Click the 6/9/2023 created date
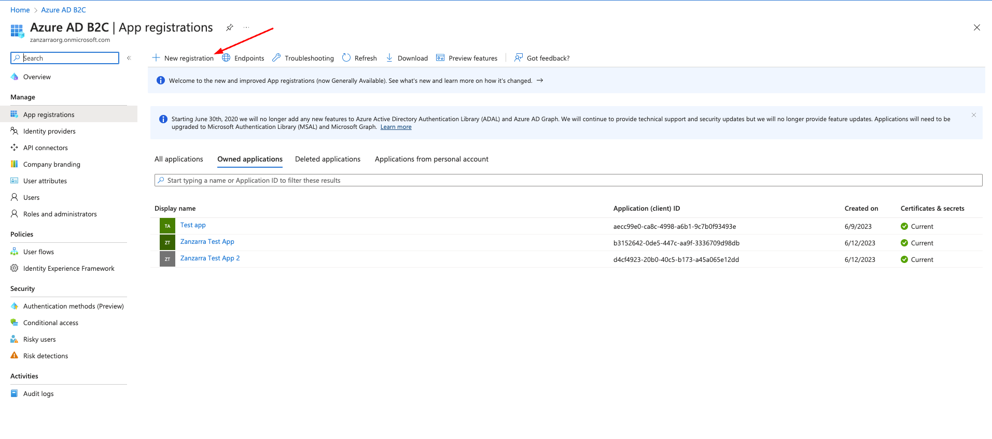The image size is (992, 439). tap(858, 226)
